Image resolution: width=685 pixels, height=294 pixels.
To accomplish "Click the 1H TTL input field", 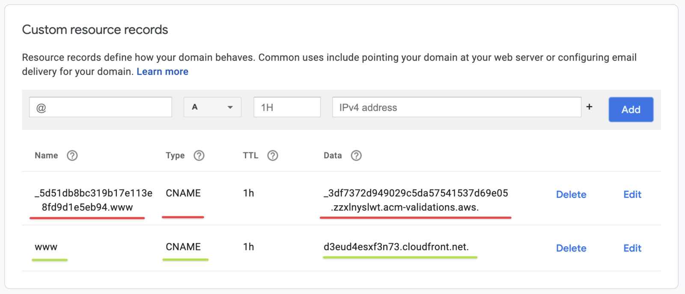I will pos(287,107).
